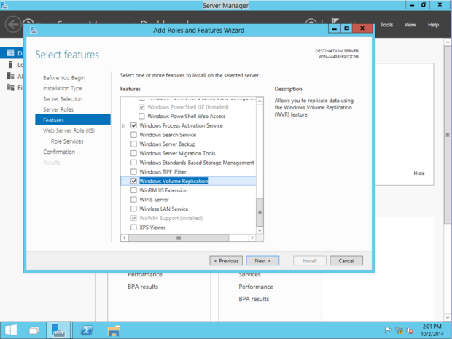452x339 pixels.
Task: Click features list scroll left arrow
Action: [x=125, y=238]
